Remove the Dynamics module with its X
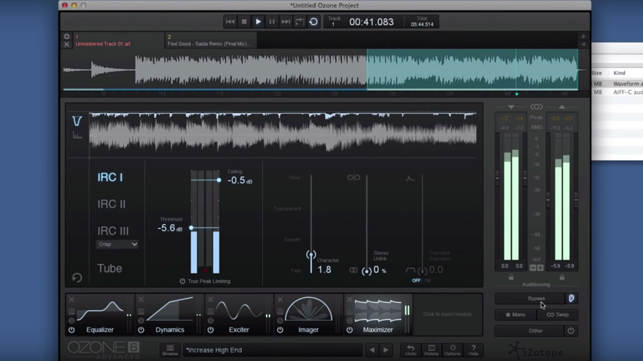This screenshot has width=643, height=361. coord(141,300)
